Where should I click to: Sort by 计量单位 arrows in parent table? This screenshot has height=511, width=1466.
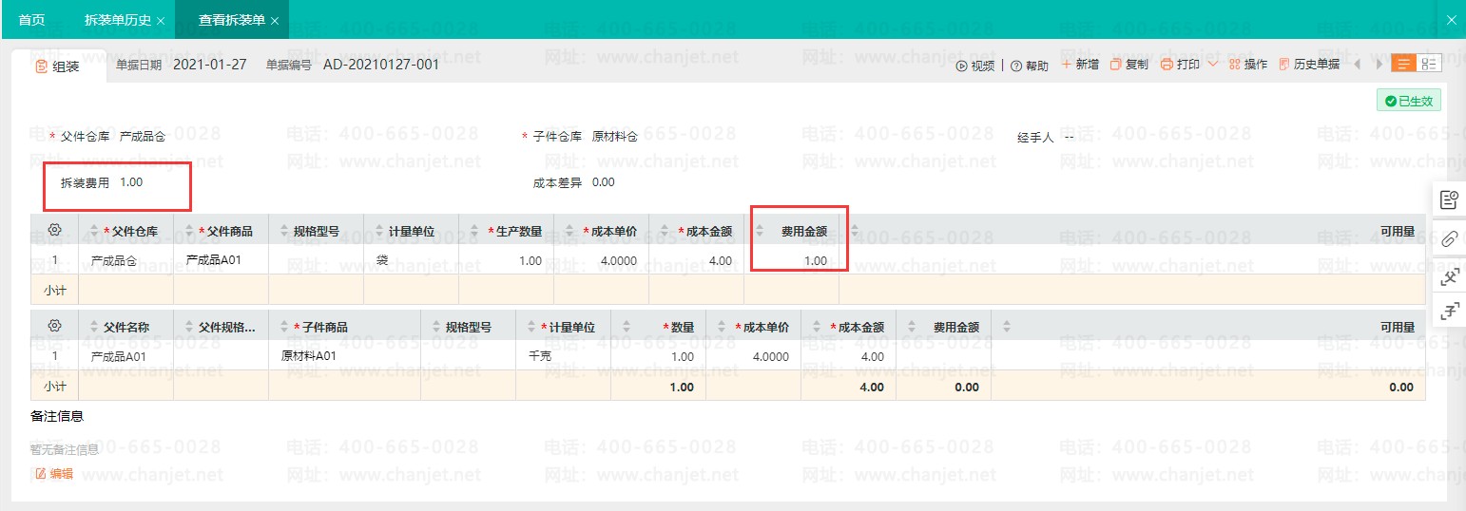[x=378, y=231]
